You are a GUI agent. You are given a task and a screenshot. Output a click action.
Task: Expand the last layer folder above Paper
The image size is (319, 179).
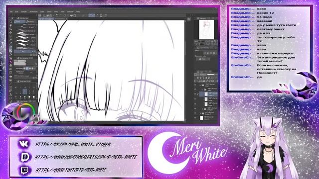coord(200,113)
